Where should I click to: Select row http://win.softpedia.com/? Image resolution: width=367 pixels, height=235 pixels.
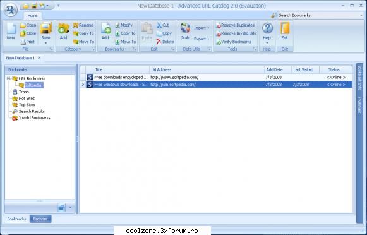click(216, 85)
